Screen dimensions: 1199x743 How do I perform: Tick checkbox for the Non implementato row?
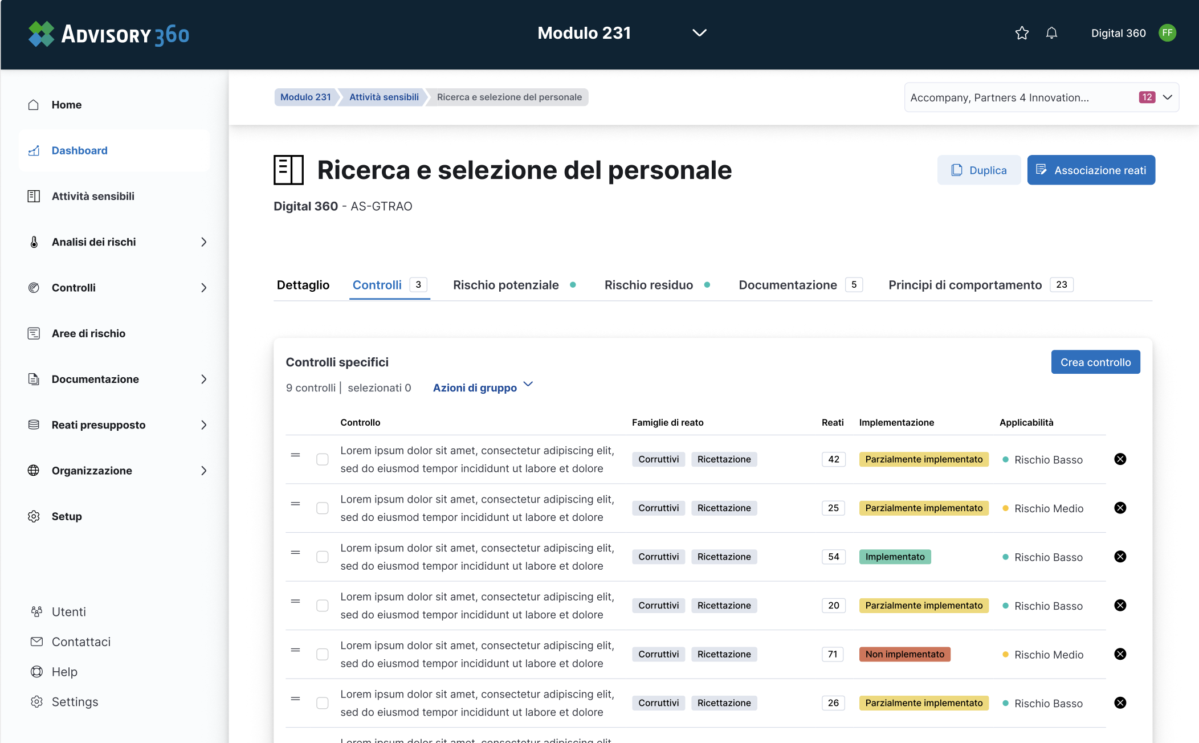[x=323, y=654]
